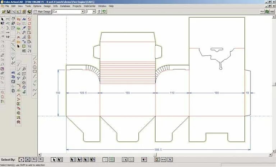Open the Window menu

click(102, 6)
